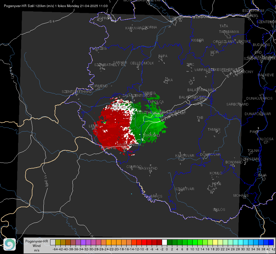Click the 11 (HR) road label
Screen dimensions: 276x254
tap(46, 181)
